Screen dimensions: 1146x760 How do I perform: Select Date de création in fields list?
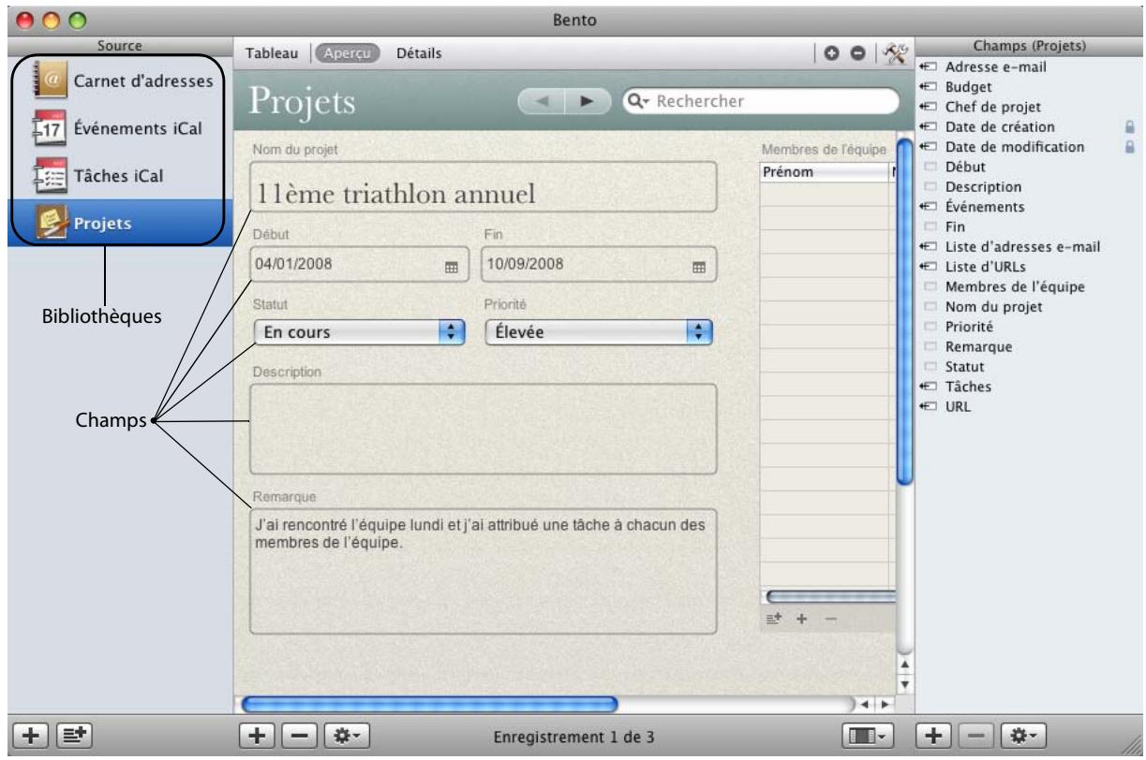1000,126
